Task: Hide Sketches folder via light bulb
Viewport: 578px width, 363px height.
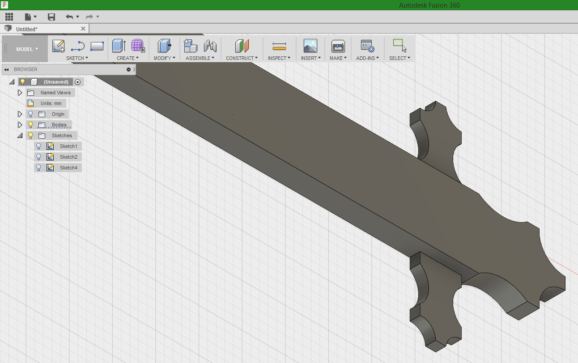Action: pos(30,135)
